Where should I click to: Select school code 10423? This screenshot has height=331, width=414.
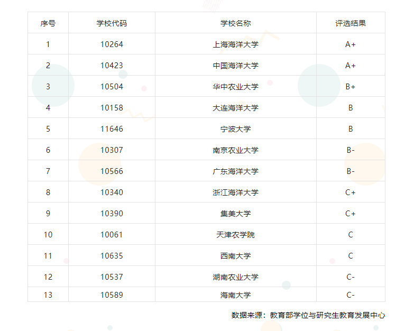pyautogui.click(x=112, y=65)
